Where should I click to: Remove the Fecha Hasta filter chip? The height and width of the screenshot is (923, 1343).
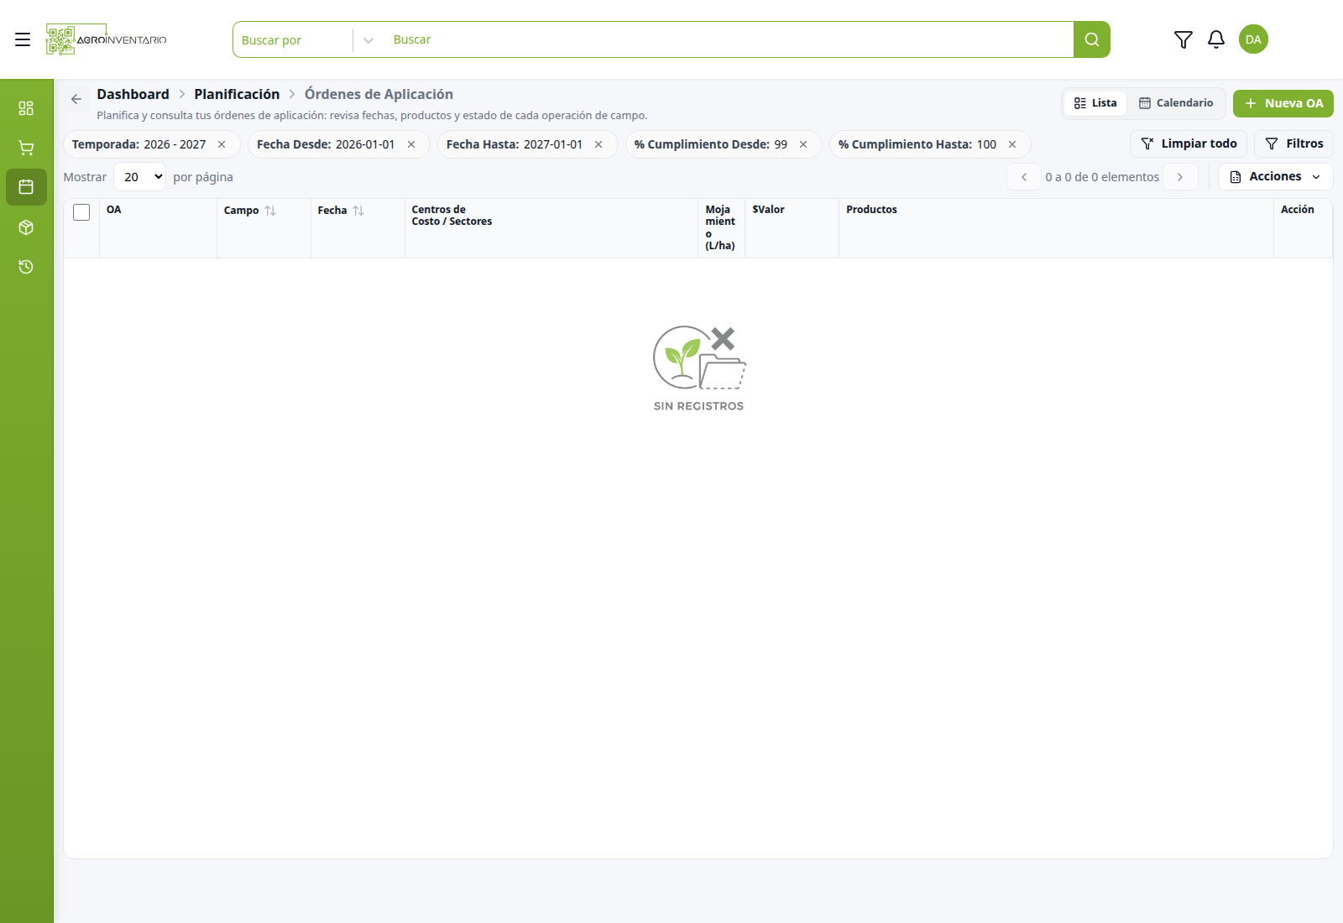coord(598,144)
